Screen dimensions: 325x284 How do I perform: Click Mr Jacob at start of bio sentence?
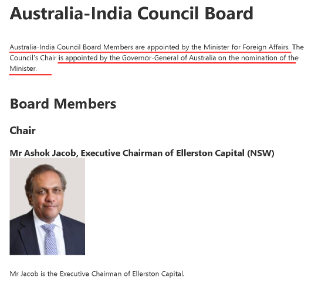pyautogui.click(x=24, y=273)
